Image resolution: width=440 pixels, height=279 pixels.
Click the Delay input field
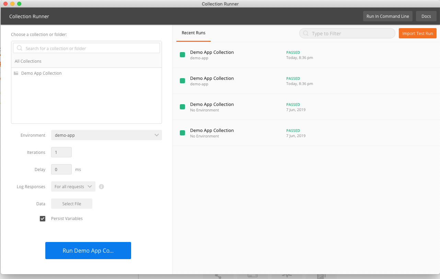[x=61, y=170]
